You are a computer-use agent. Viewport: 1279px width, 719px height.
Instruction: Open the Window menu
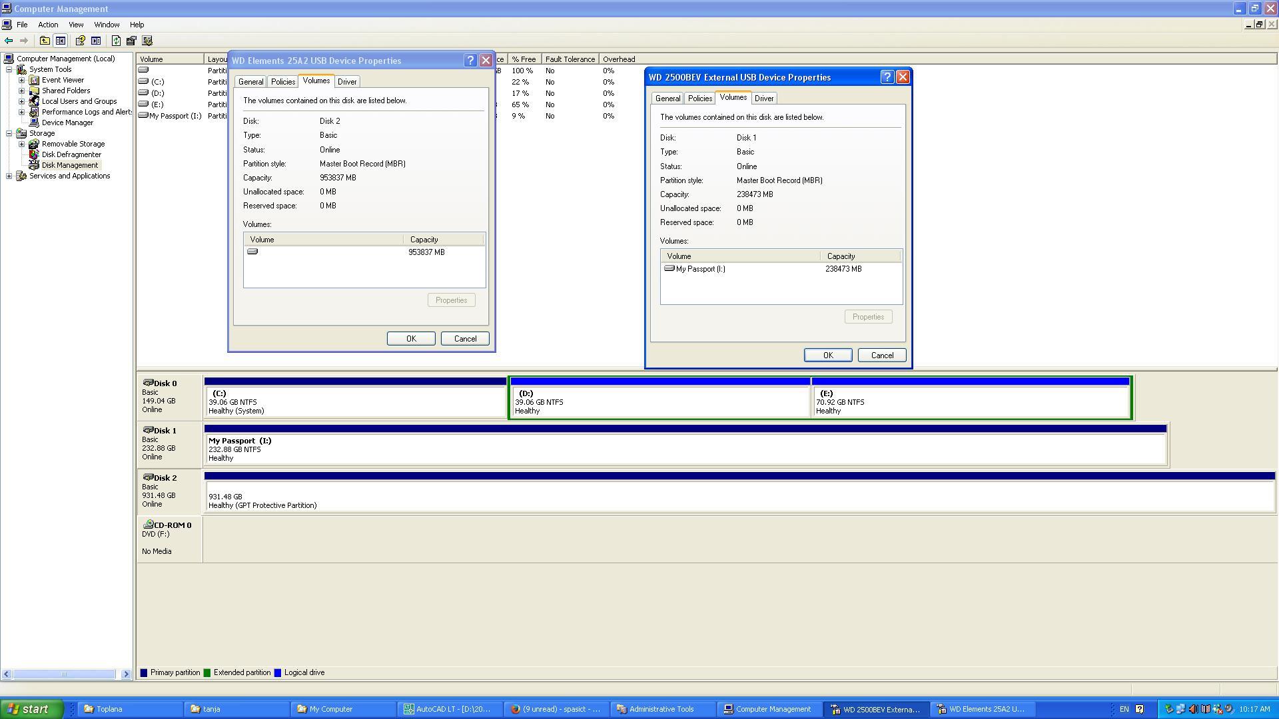107,25
